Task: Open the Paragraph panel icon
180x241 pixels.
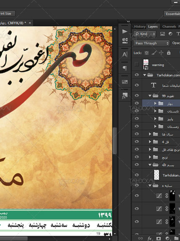Action: tap(125, 68)
